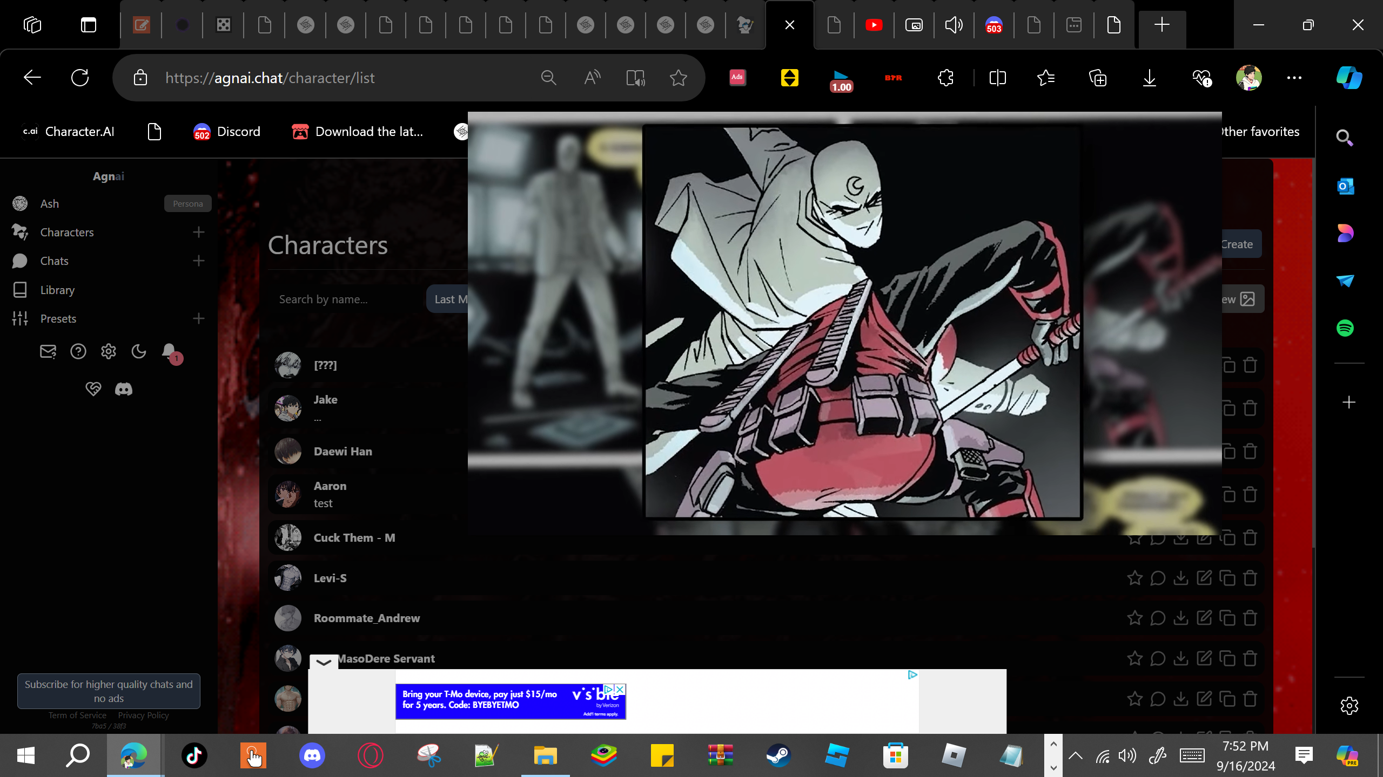The width and height of the screenshot is (1383, 777).
Task: Open the Discord icon in Agnai sidebar
Action: pyautogui.click(x=124, y=389)
